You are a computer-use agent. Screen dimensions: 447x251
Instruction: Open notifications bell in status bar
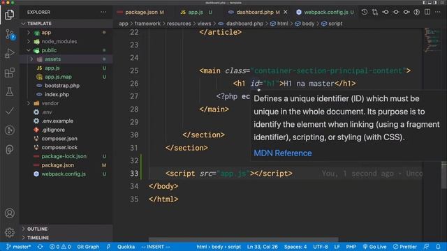pyautogui.click(x=438, y=247)
